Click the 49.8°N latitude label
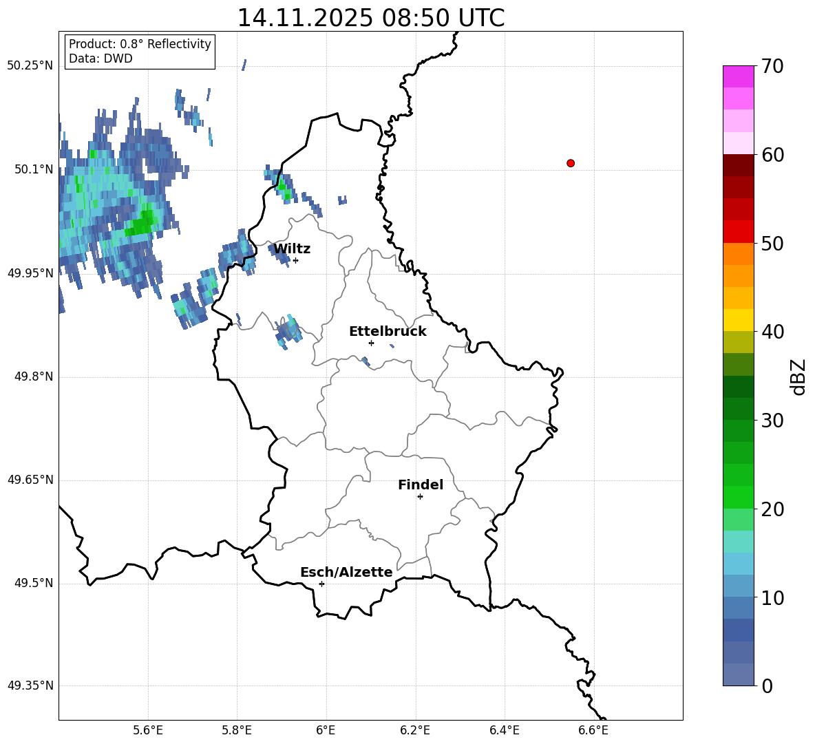Image resolution: width=815 pixels, height=744 pixels. (34, 376)
